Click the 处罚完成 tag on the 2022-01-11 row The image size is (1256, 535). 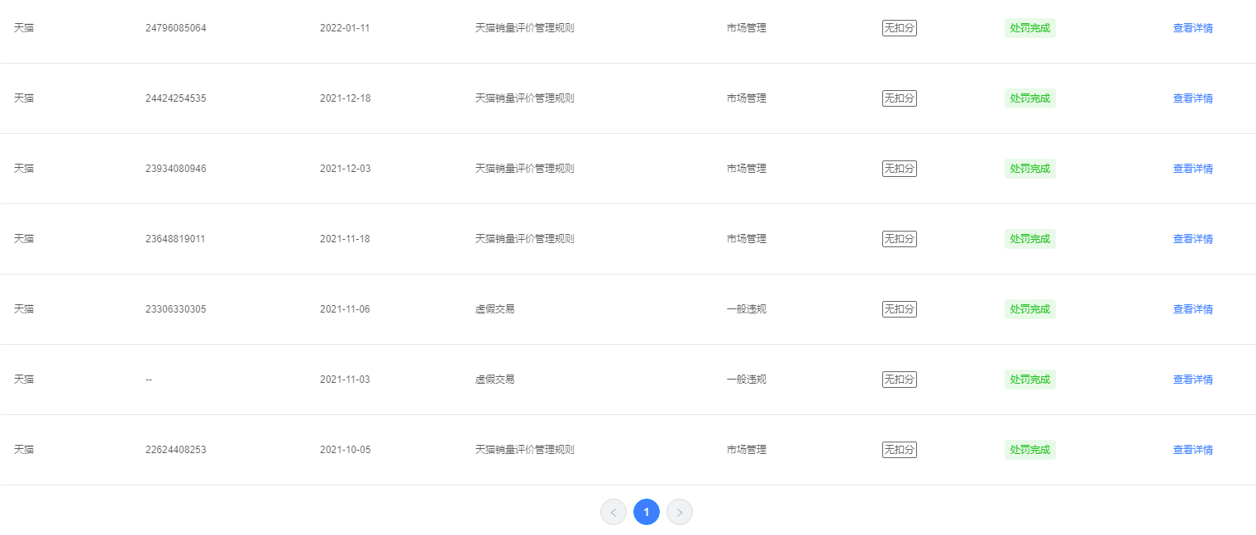[x=1030, y=28]
